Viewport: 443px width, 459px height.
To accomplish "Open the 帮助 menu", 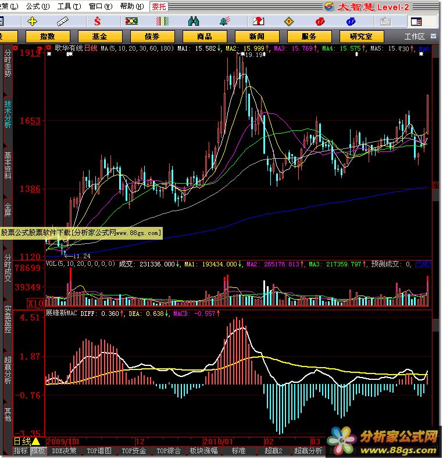I will (x=130, y=6).
